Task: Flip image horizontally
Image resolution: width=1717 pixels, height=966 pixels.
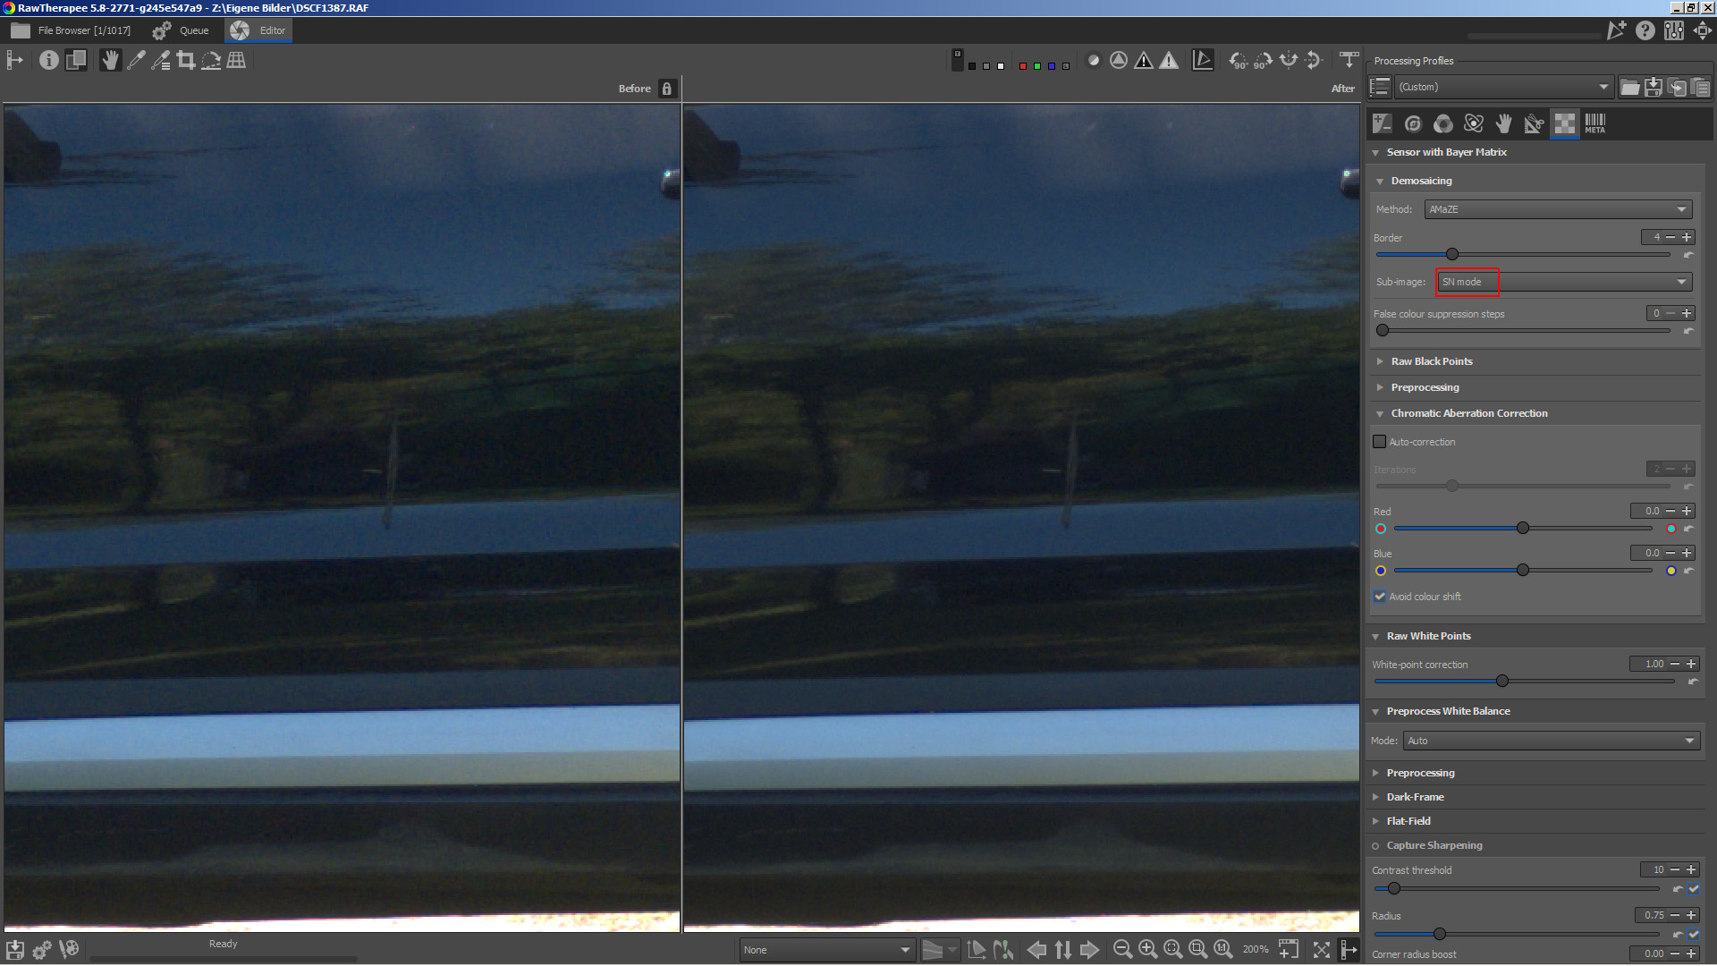Action: coord(1288,60)
